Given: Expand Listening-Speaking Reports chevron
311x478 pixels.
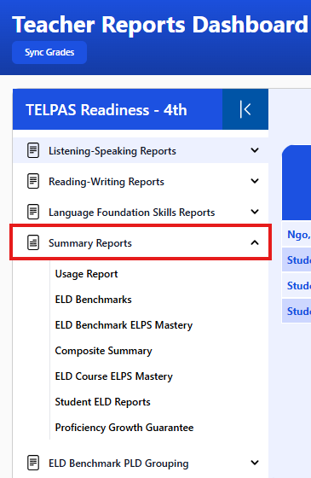Looking at the screenshot, I should pos(255,150).
